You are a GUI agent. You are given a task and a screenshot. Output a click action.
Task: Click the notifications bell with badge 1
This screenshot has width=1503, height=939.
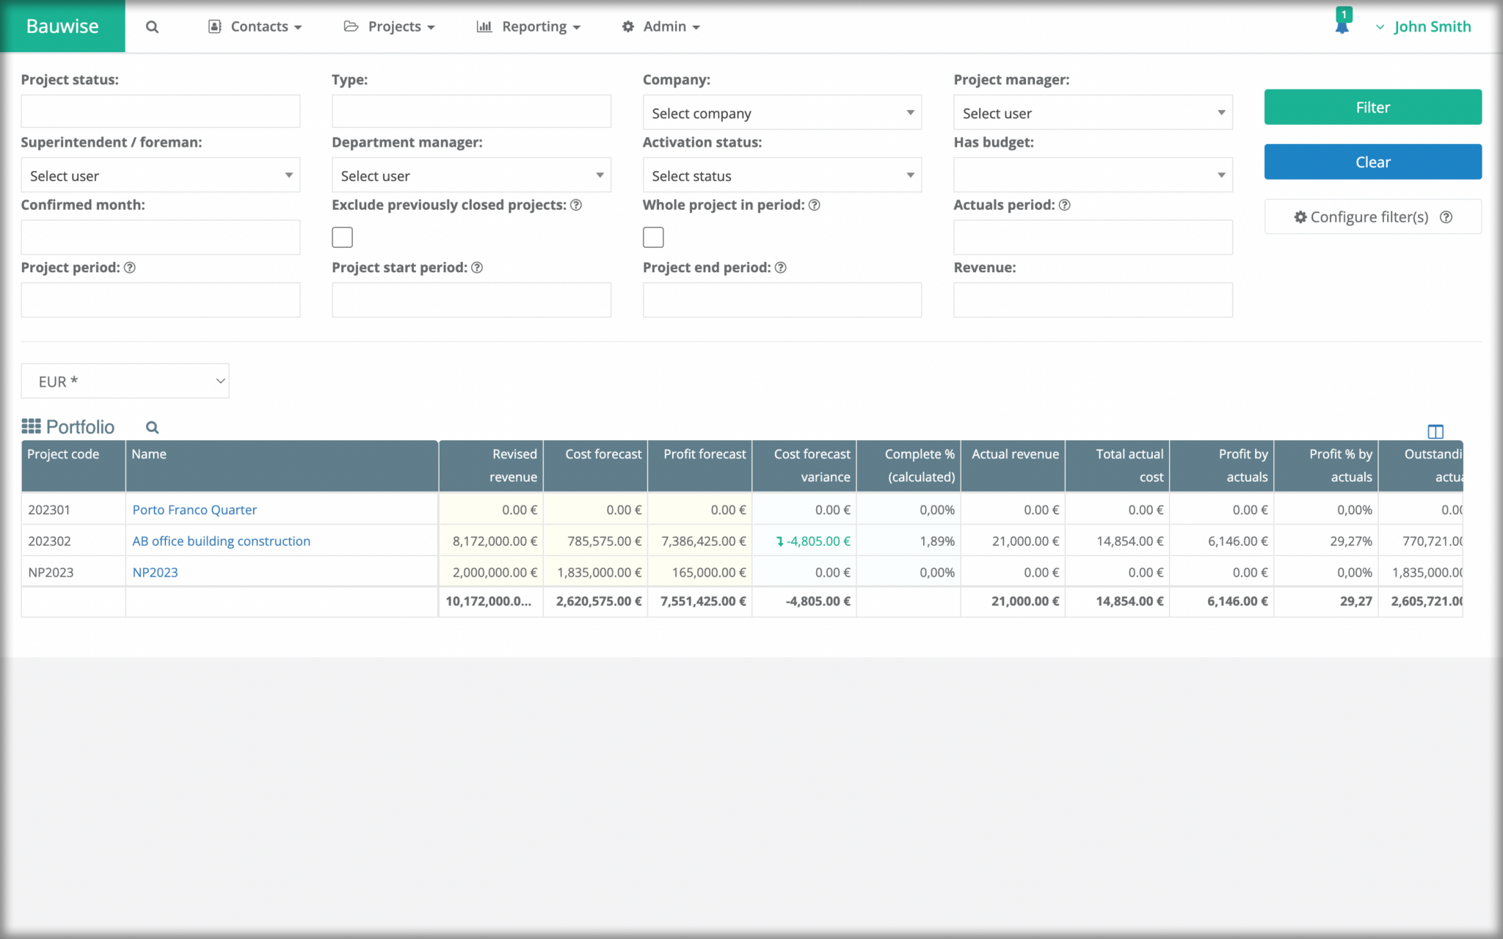(x=1342, y=23)
